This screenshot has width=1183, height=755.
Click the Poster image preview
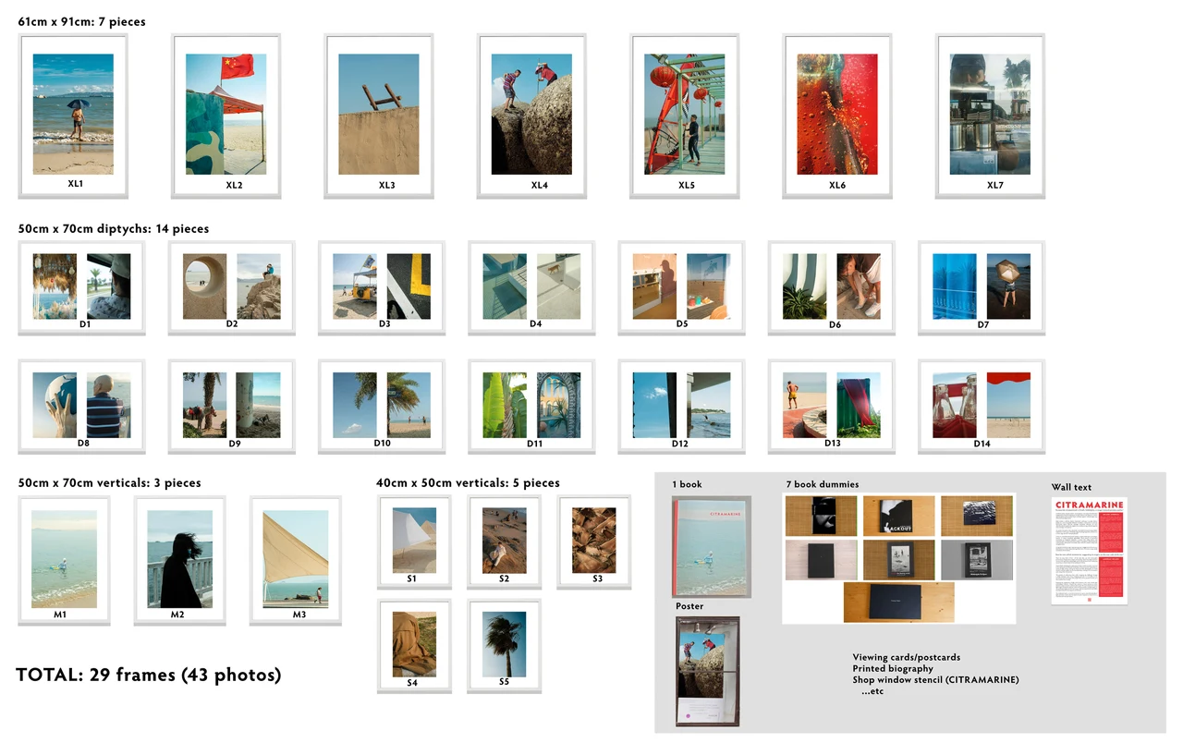pyautogui.click(x=708, y=671)
